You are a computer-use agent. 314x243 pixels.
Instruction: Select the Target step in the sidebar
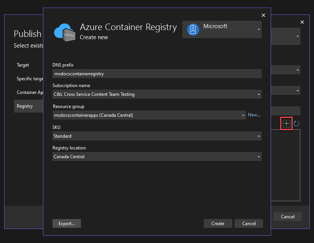[22, 65]
